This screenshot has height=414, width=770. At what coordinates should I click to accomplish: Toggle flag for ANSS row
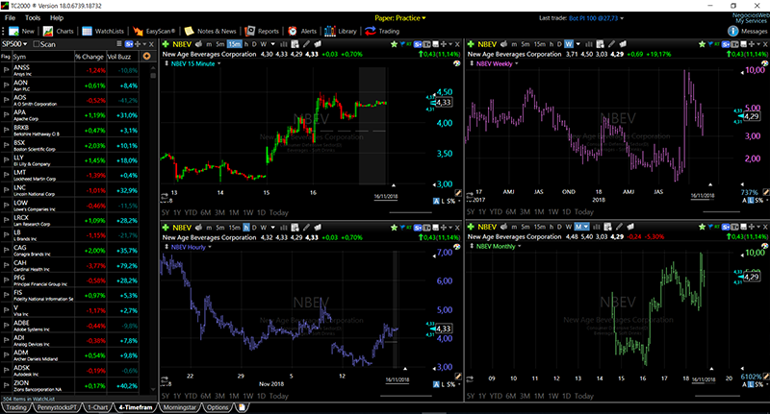tap(6, 70)
